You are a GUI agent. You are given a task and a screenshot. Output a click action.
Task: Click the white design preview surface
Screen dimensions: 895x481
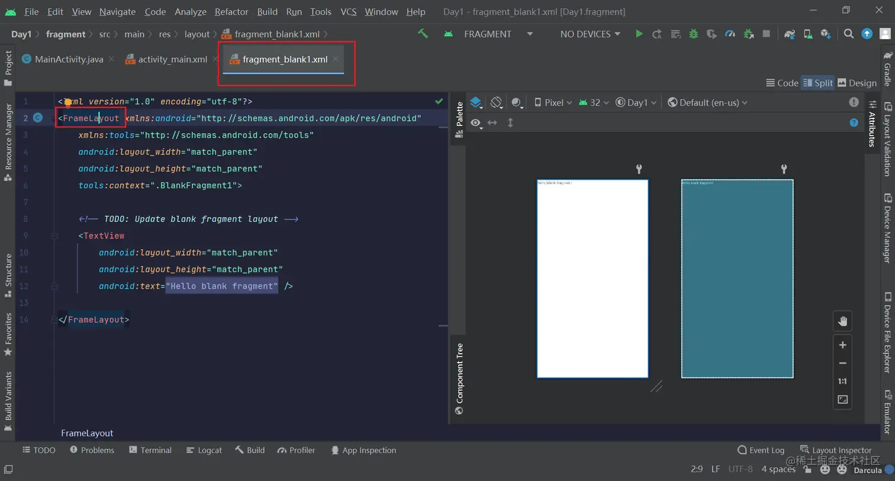(x=593, y=279)
